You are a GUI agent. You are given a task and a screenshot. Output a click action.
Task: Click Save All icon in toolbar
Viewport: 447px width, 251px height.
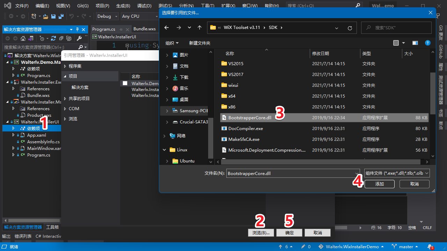(61, 16)
